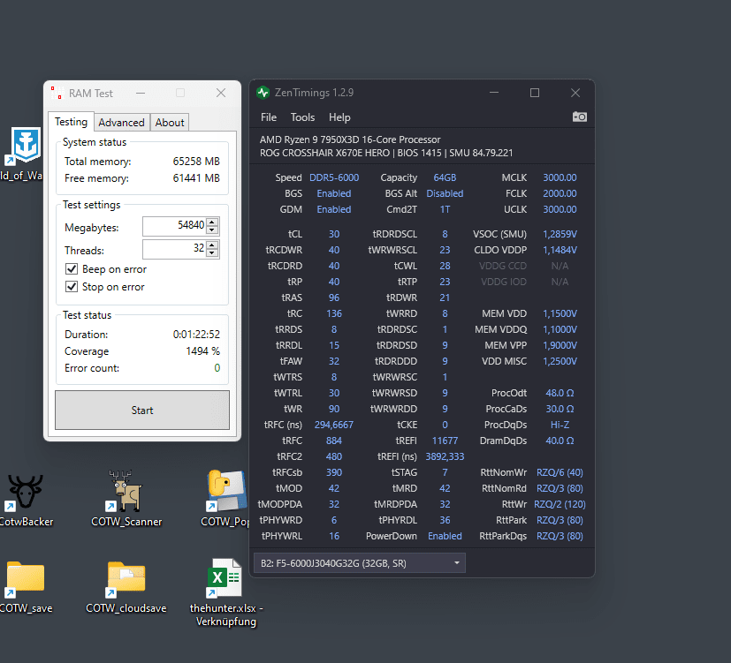This screenshot has height=663, width=731.
Task: Click the MEM VDD value 1,1500V
Action: pos(560,313)
